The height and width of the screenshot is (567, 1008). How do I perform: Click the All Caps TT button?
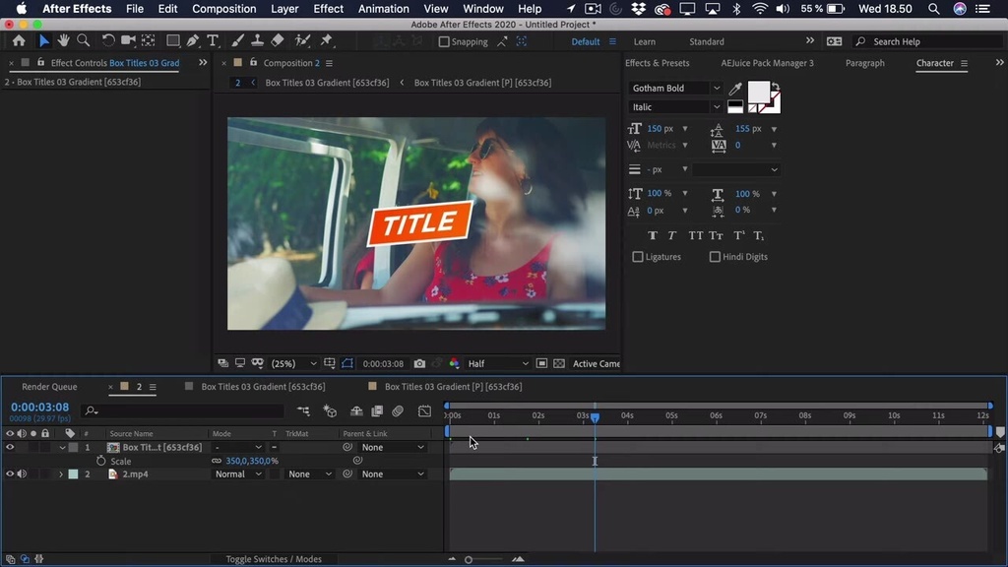coord(695,236)
